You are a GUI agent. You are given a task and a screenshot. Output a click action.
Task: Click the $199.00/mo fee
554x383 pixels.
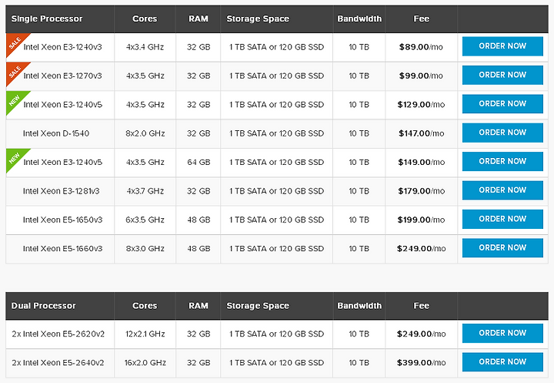point(421,220)
